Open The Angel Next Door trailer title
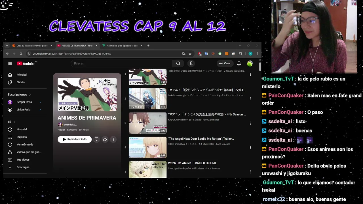This screenshot has width=363, height=204. click(201, 139)
